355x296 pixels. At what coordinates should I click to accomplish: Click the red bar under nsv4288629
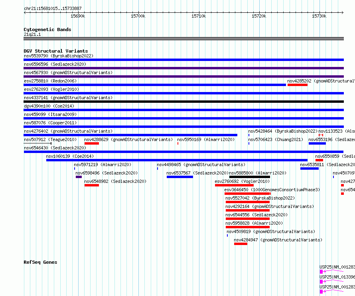[x=92, y=143]
